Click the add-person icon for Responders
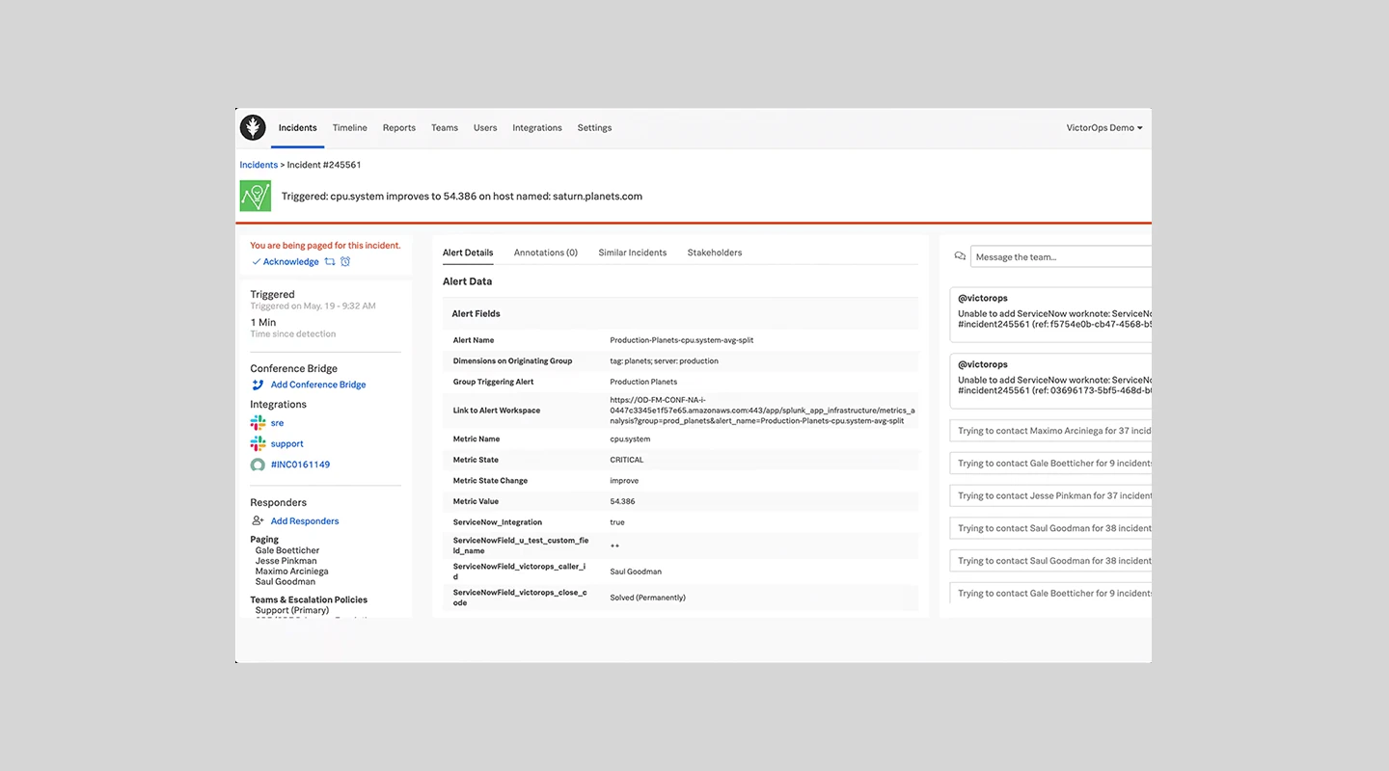Screen dimensions: 1389x771 258,521
